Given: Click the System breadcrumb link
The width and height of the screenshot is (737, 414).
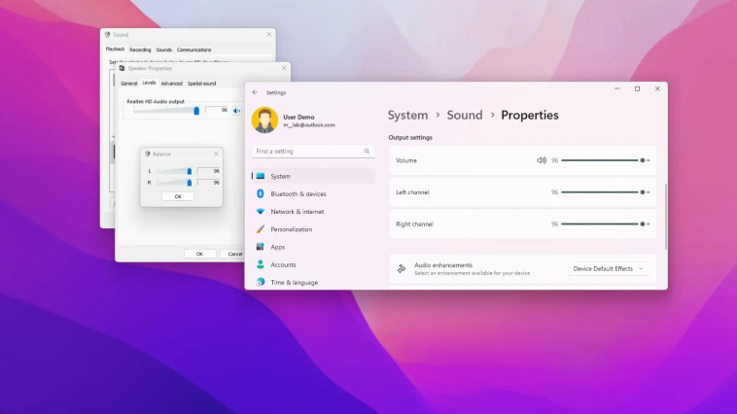Looking at the screenshot, I should click(407, 115).
